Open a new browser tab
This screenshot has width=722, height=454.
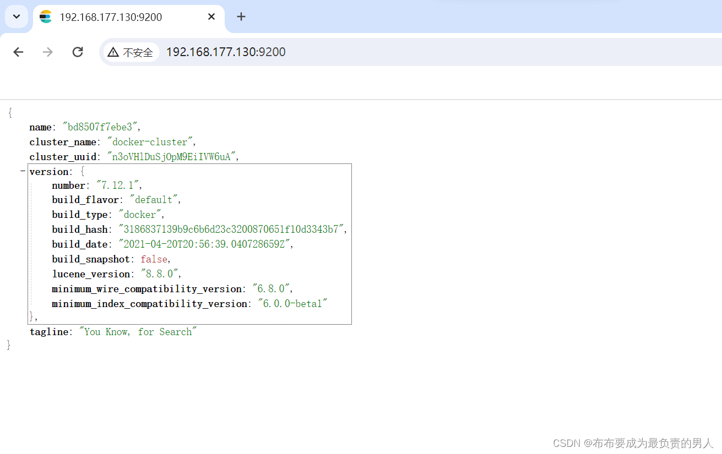pyautogui.click(x=241, y=17)
